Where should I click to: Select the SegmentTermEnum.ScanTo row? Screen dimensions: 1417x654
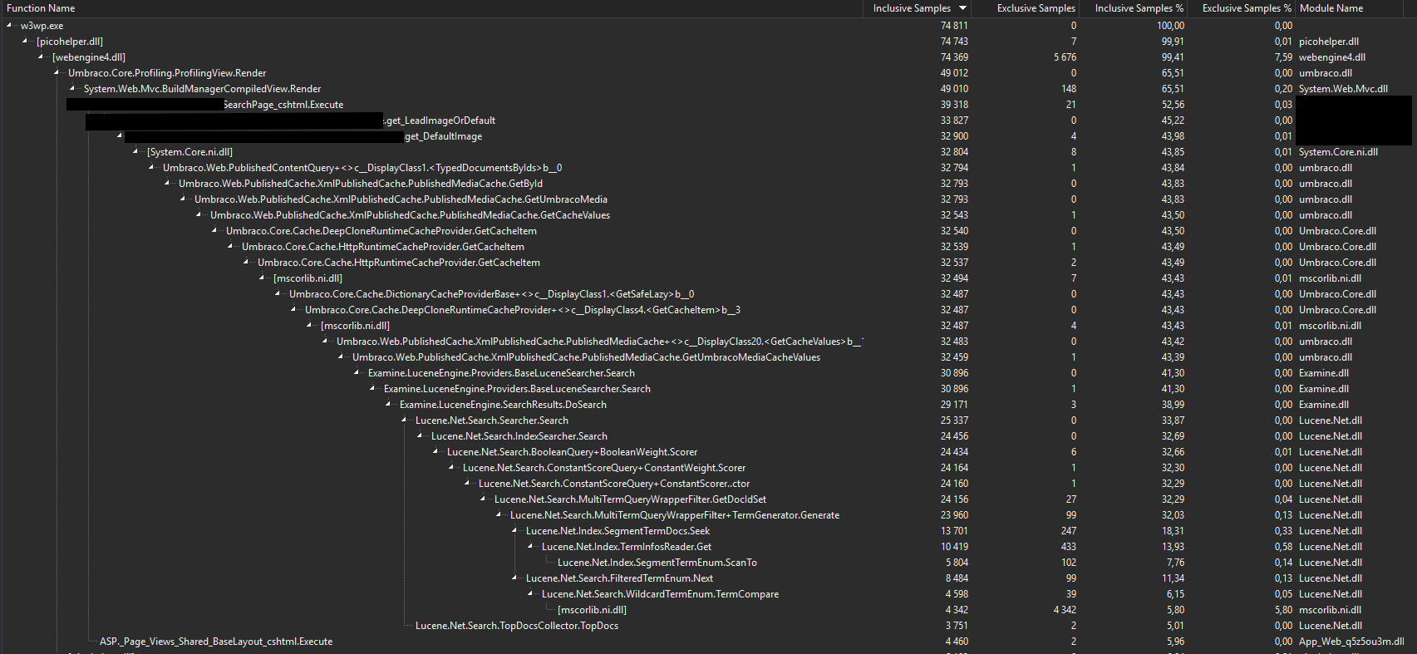[x=708, y=563]
